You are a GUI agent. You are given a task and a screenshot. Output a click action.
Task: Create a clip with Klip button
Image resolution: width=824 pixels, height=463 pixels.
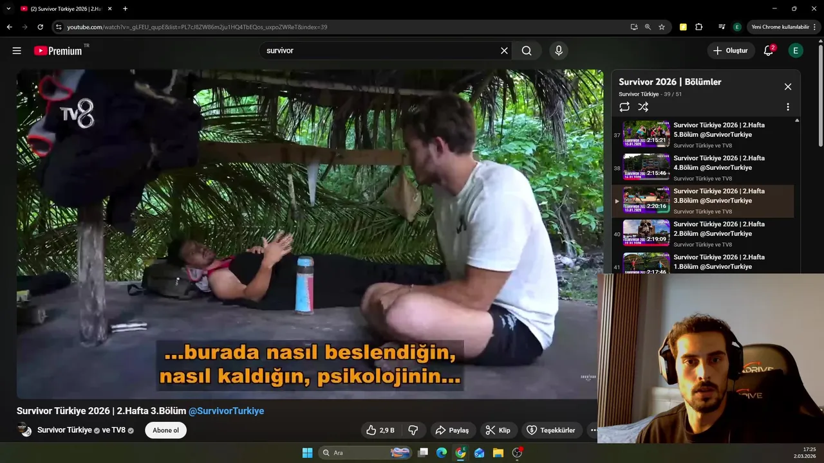tap(498, 430)
